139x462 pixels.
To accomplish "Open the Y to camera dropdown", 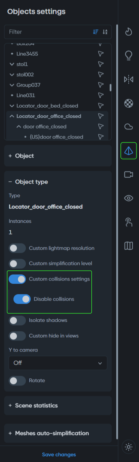I will (x=58, y=363).
